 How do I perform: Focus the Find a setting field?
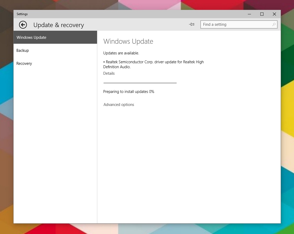(239, 24)
